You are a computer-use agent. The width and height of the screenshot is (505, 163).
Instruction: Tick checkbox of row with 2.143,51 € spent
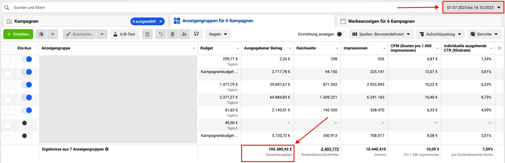click(x=8, y=112)
